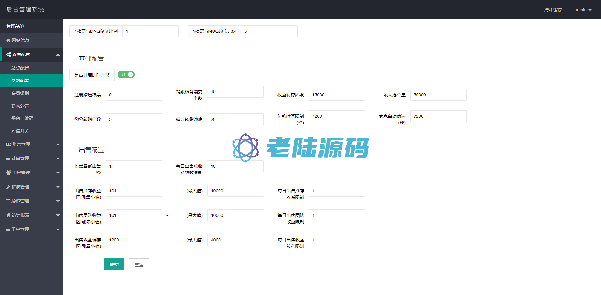
Task: Click the 重置 reset button
Action: (139, 264)
